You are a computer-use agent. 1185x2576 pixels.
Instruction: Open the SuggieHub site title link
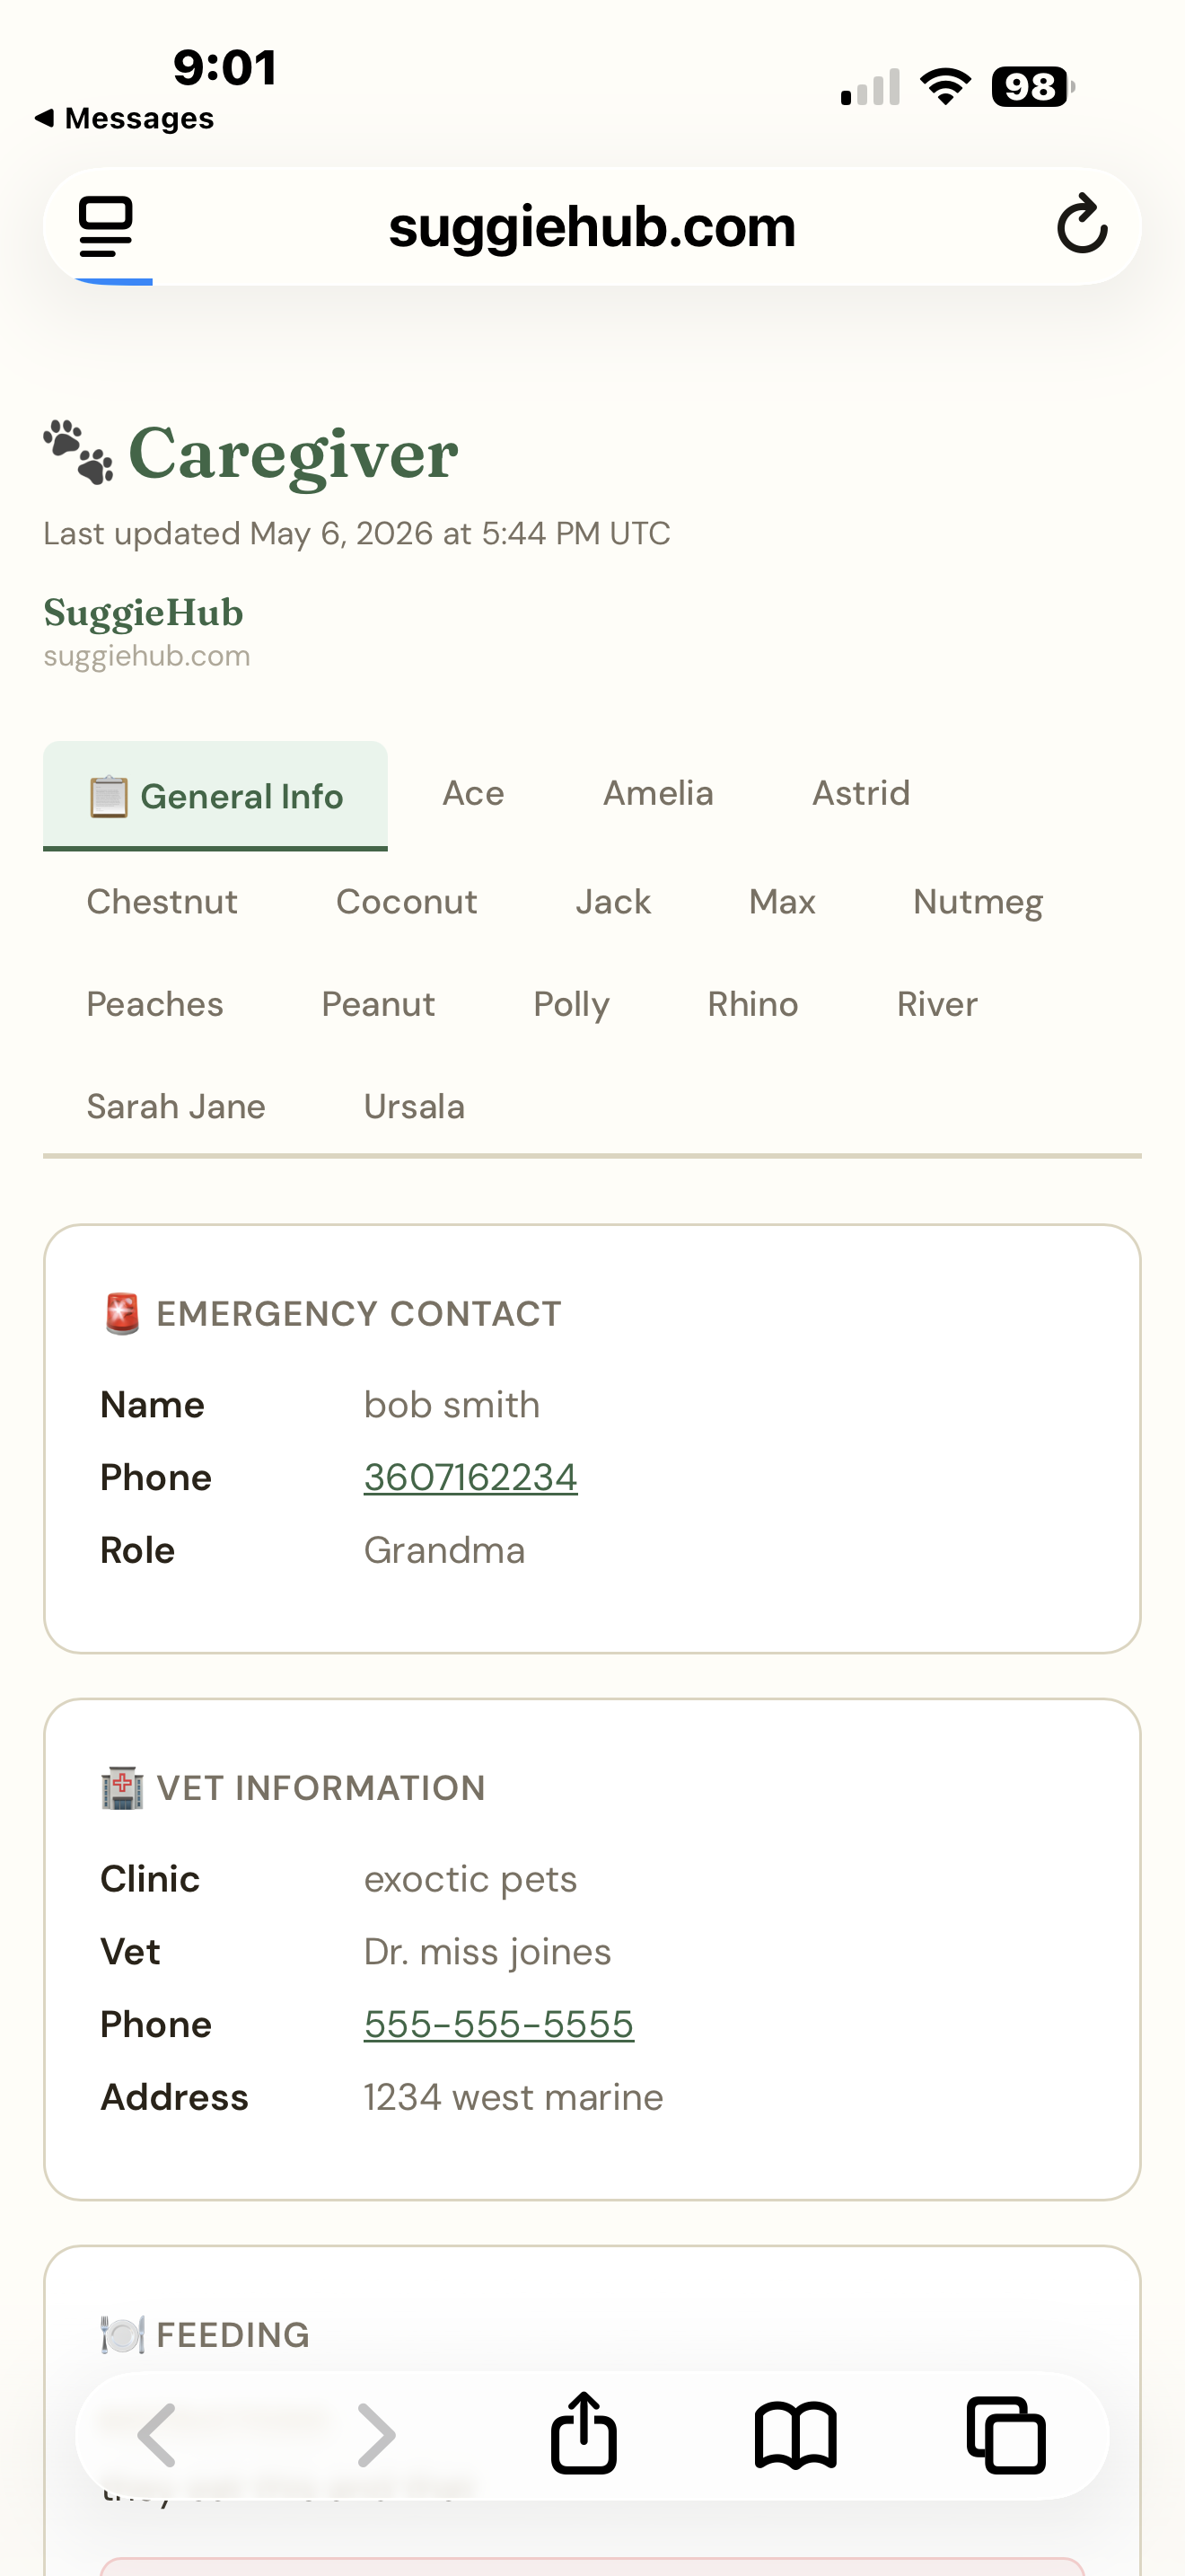coord(144,613)
